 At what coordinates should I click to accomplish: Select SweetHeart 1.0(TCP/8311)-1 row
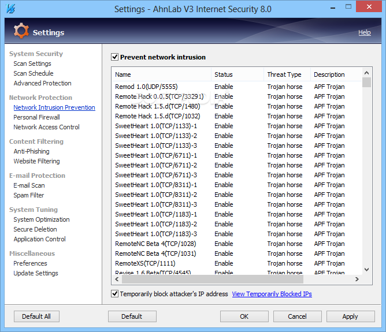pos(237,185)
